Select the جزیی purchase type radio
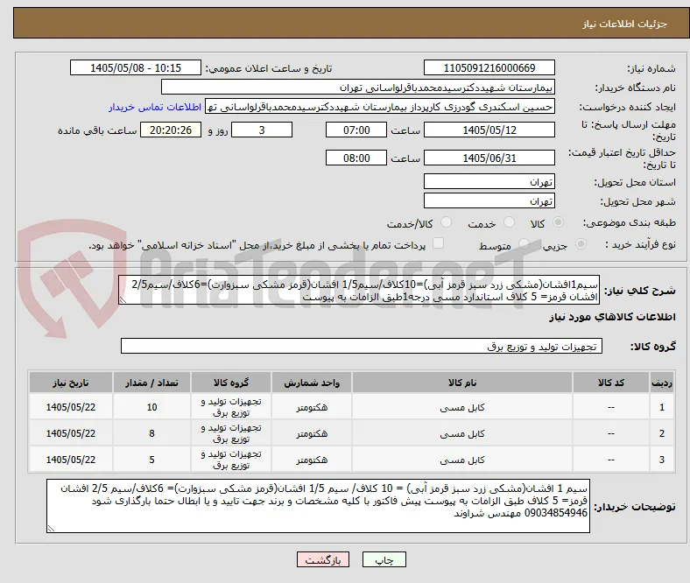Viewport: 690px width, 583px height. click(x=581, y=243)
